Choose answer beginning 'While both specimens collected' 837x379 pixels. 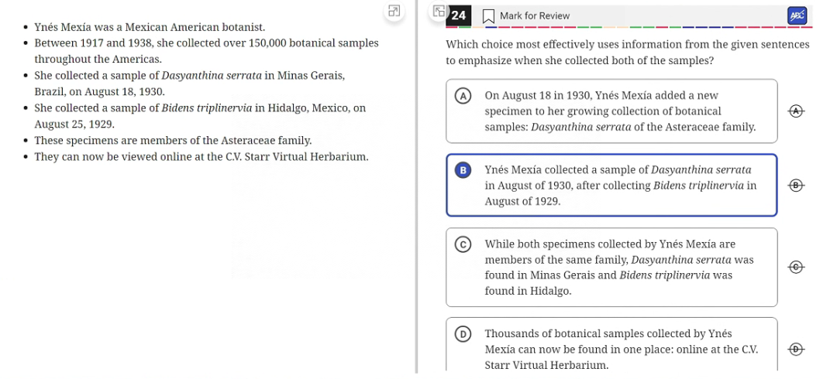(611, 267)
